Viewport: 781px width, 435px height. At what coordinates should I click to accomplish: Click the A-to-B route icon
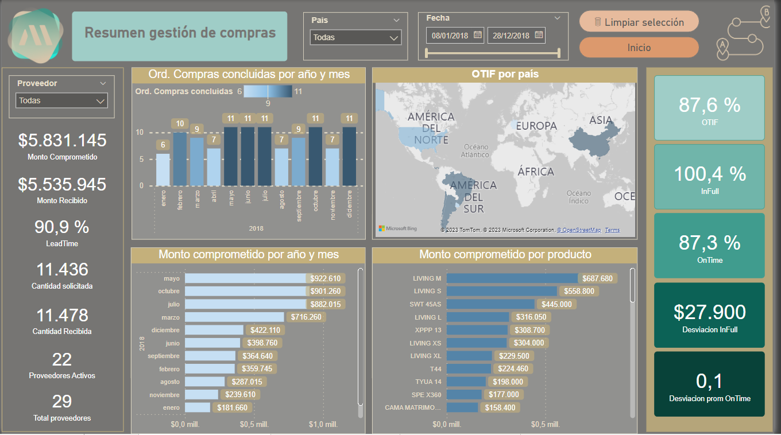coord(743,33)
